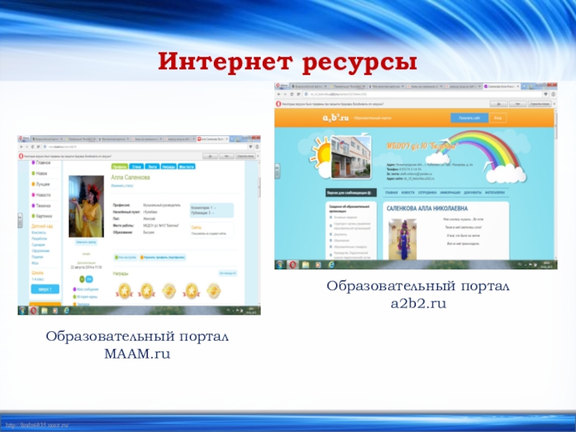576x432 pixels.
Task: Click Opera menu button in a2b2.ru browser window
Action: click(282, 86)
